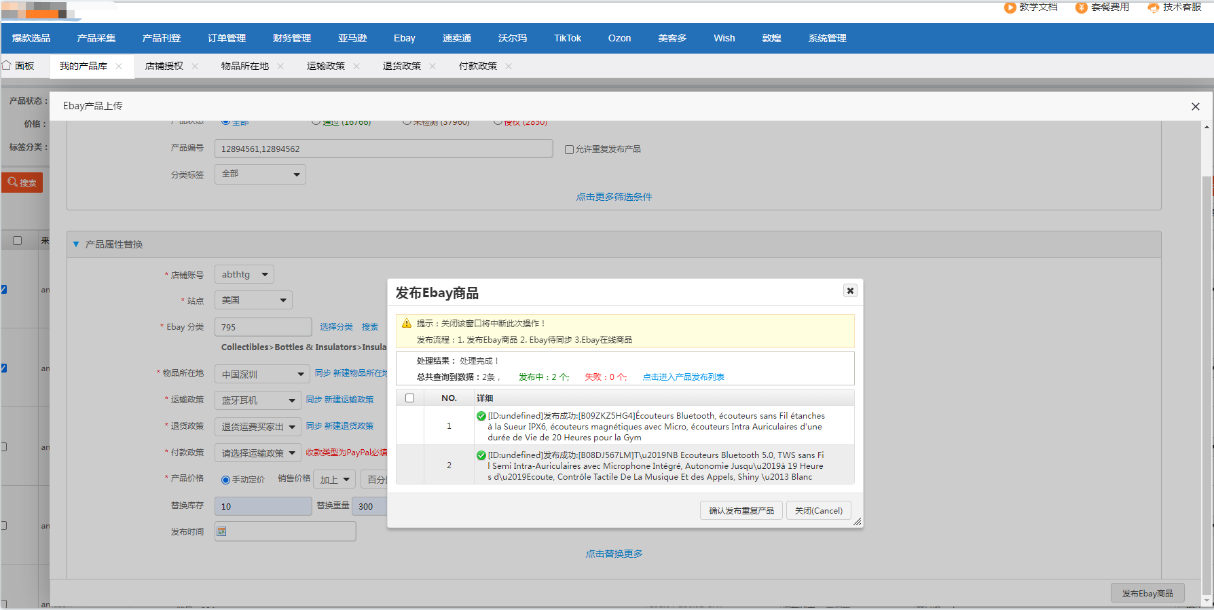Open the 套餐费用 pricing icon
The width and height of the screenshot is (1214, 610).
1082,7
